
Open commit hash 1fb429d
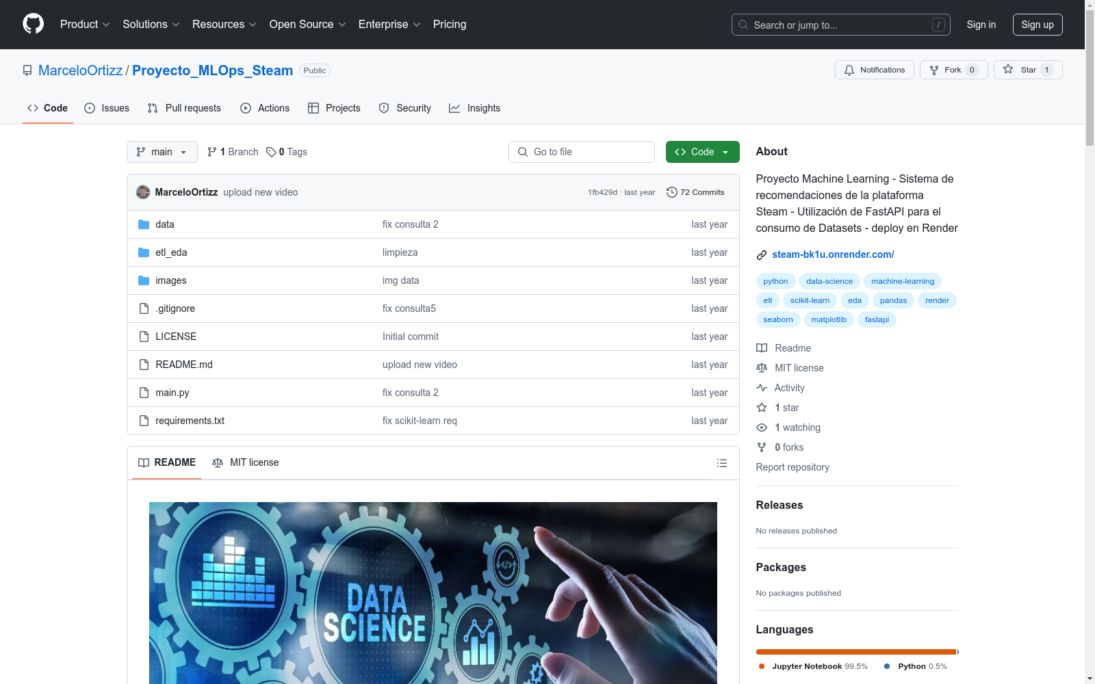(602, 192)
